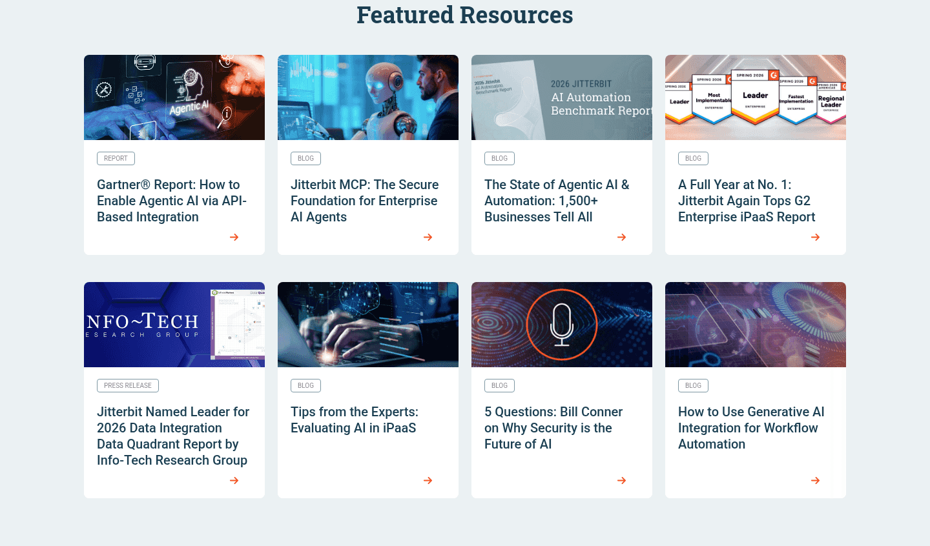Open the Info-Tech Research Group thumbnail
The image size is (930, 546).
click(x=174, y=325)
